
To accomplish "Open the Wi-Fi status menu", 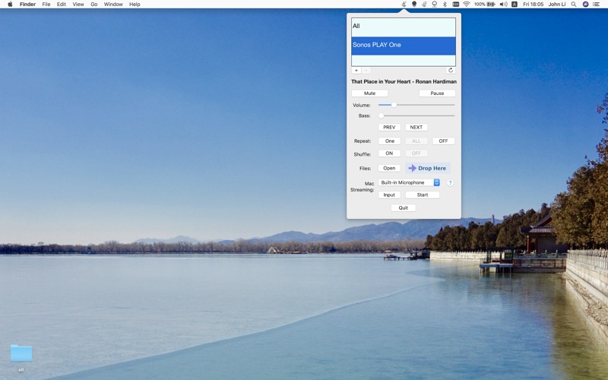I will [x=467, y=5].
